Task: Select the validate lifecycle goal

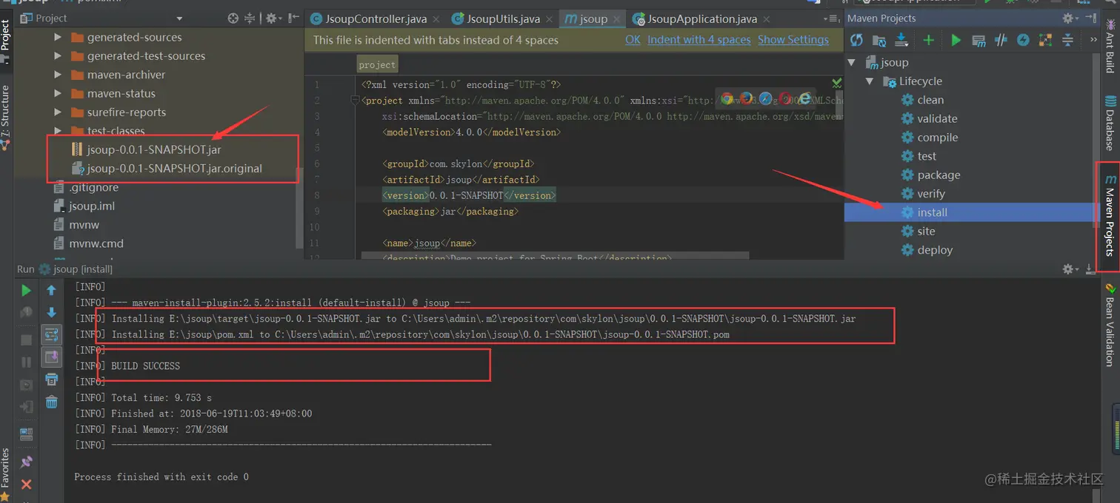Action: [929, 118]
